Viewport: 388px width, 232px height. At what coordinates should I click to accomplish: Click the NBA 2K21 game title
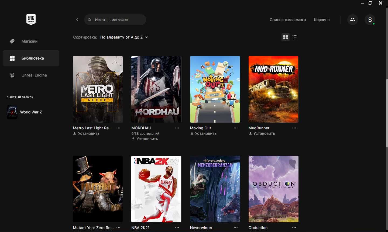pos(140,228)
